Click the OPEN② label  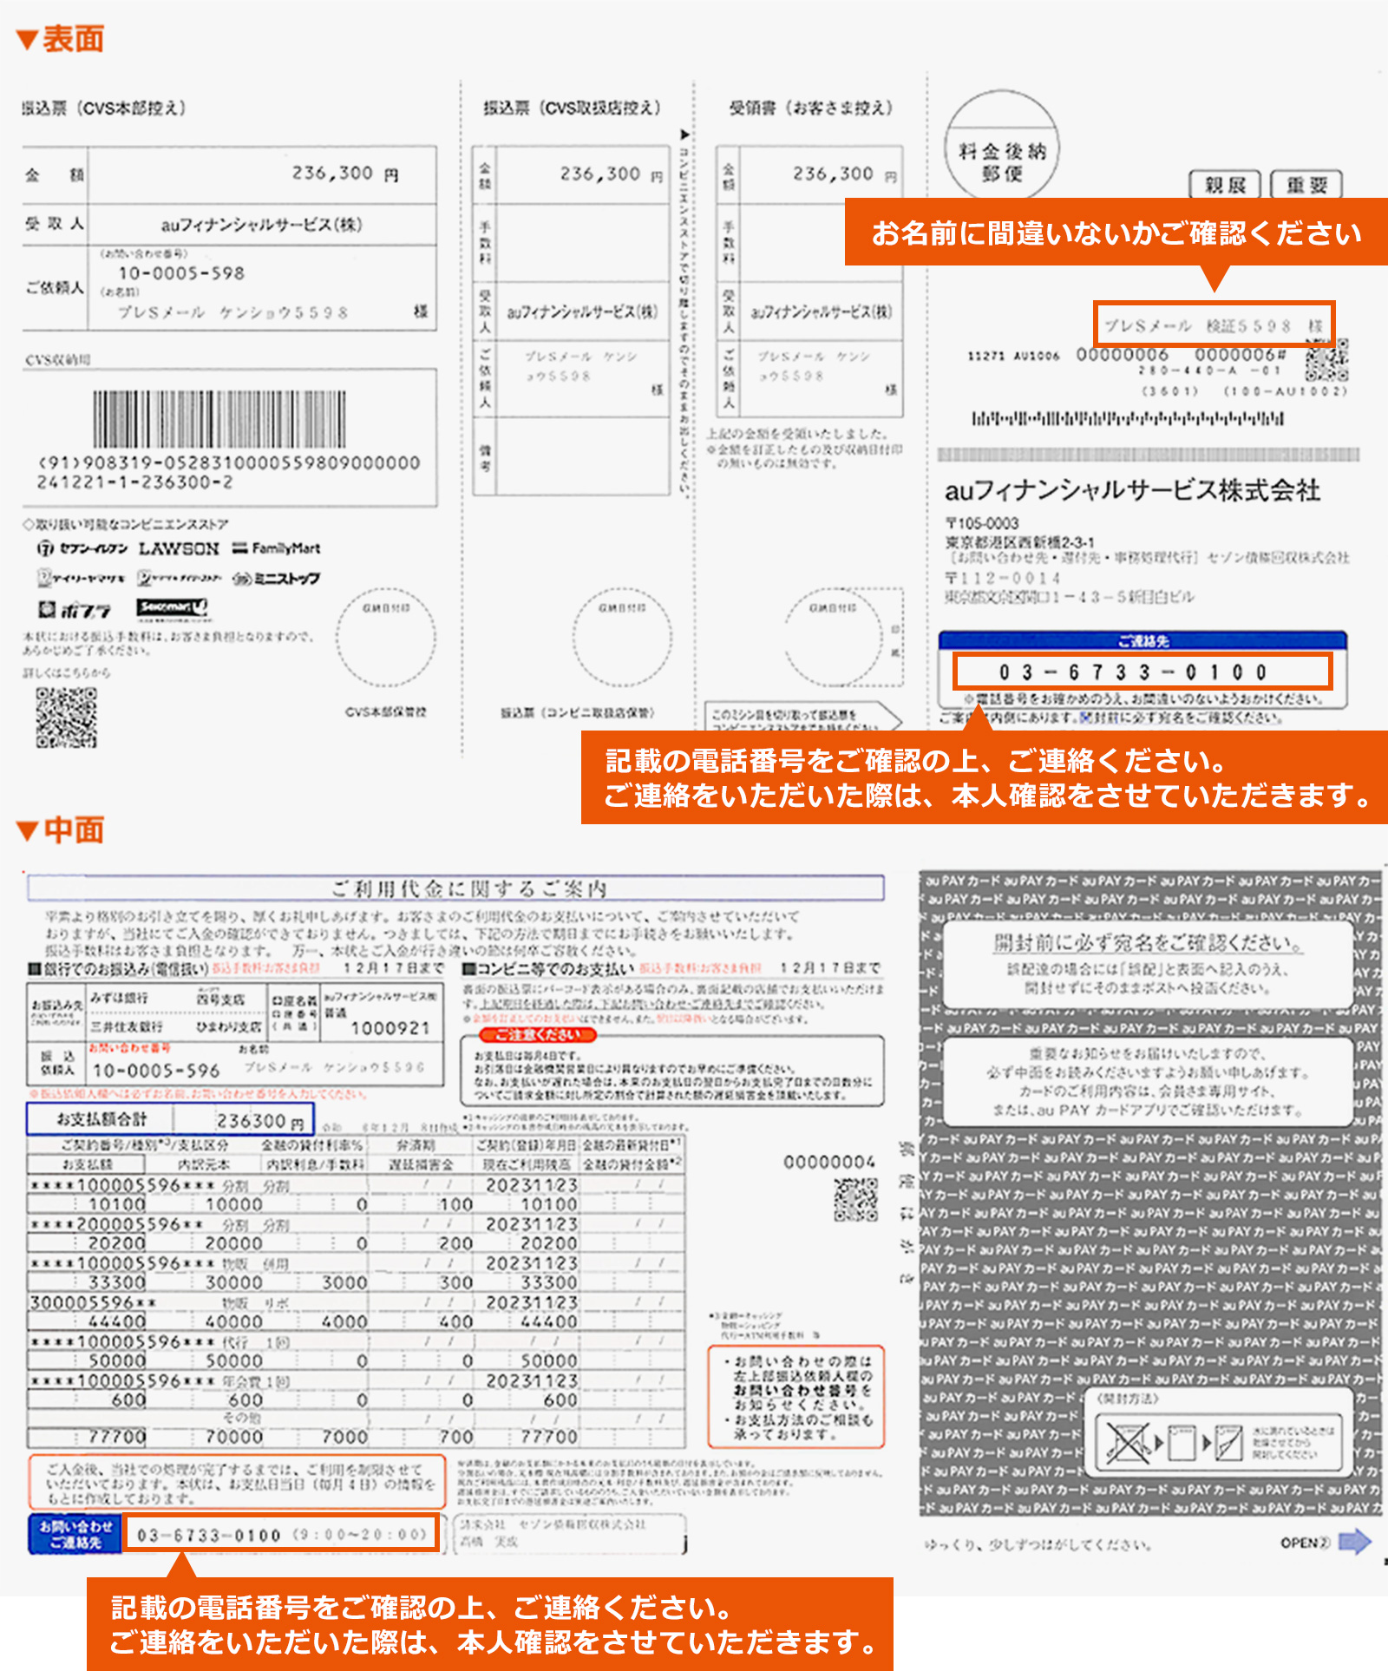point(1306,1543)
